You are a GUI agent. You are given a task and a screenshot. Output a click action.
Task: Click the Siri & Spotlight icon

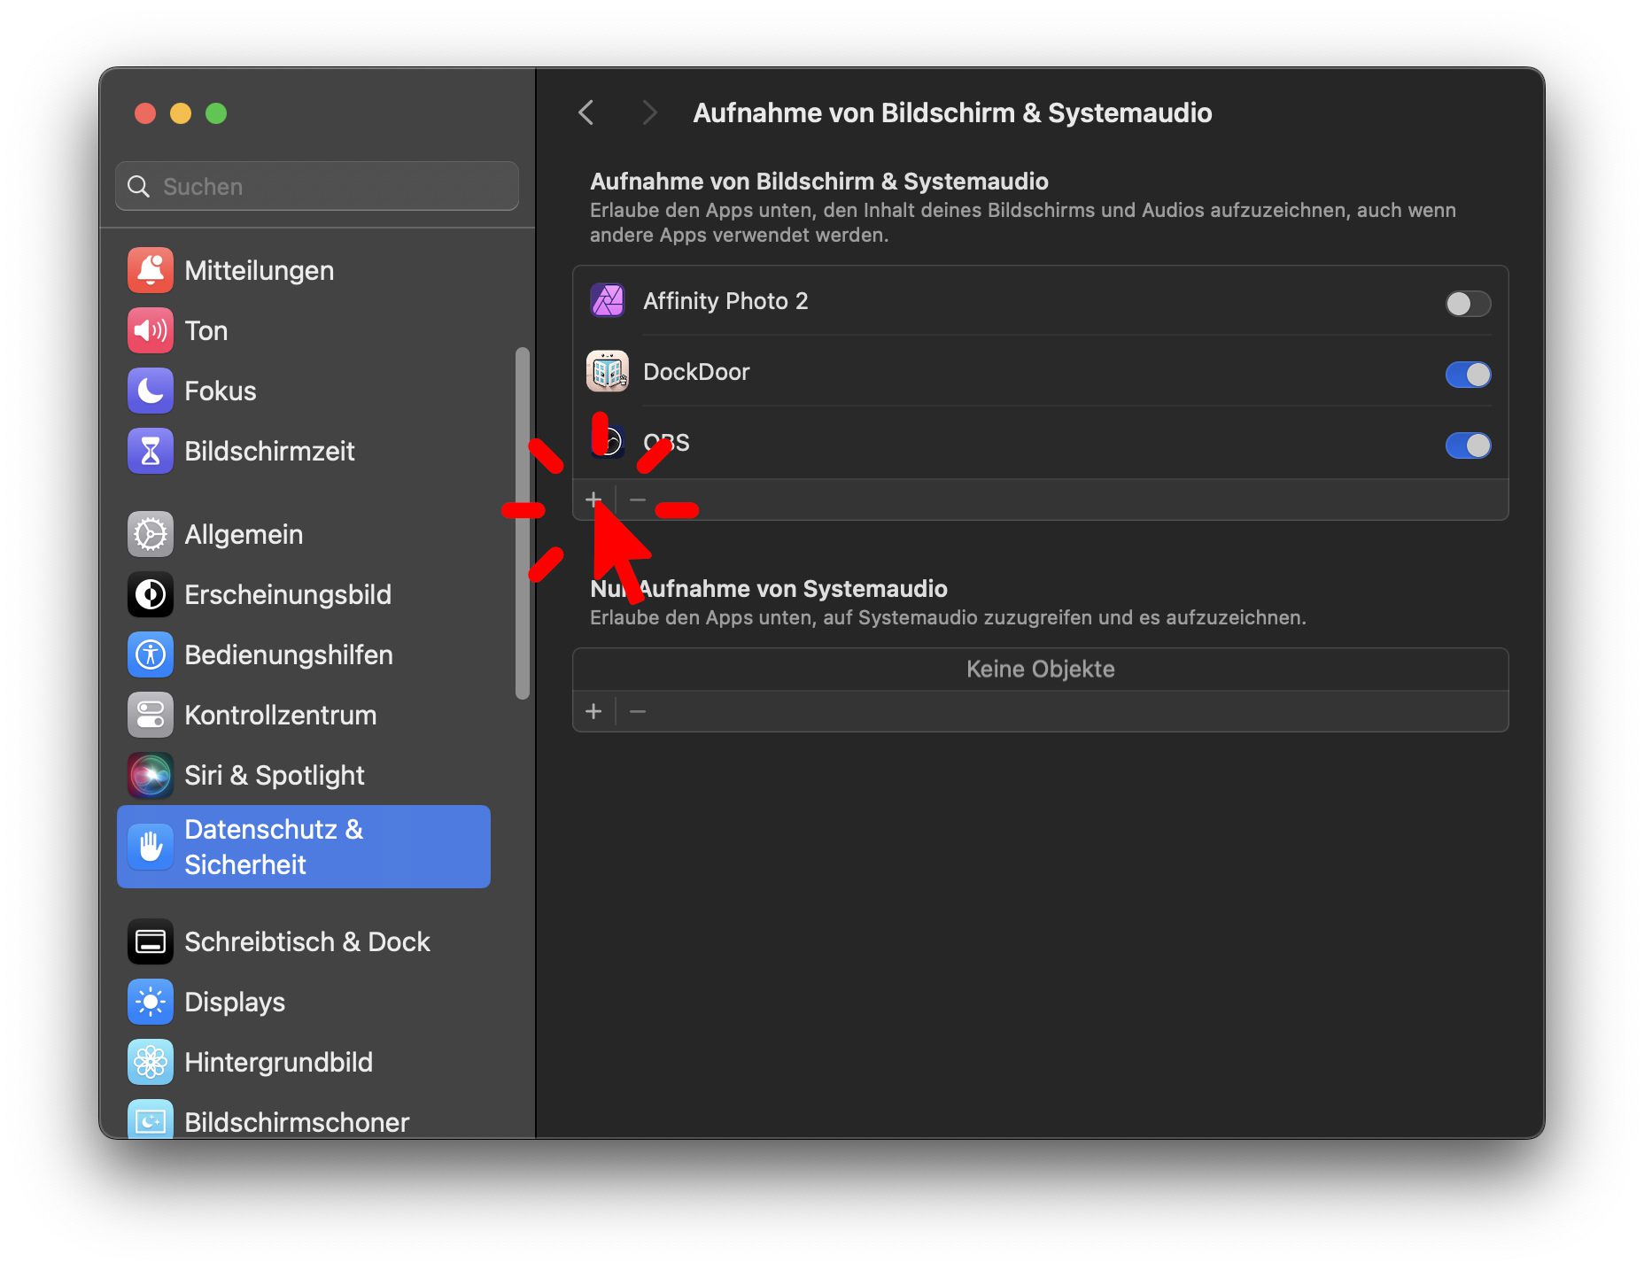click(x=150, y=775)
